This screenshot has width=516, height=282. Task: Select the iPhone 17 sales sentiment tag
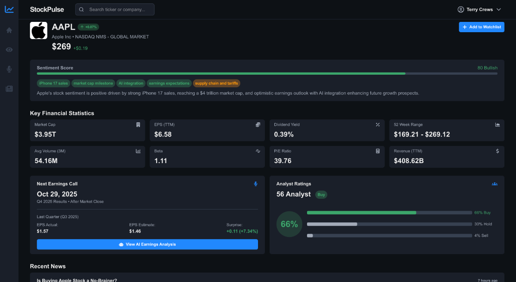pos(53,83)
